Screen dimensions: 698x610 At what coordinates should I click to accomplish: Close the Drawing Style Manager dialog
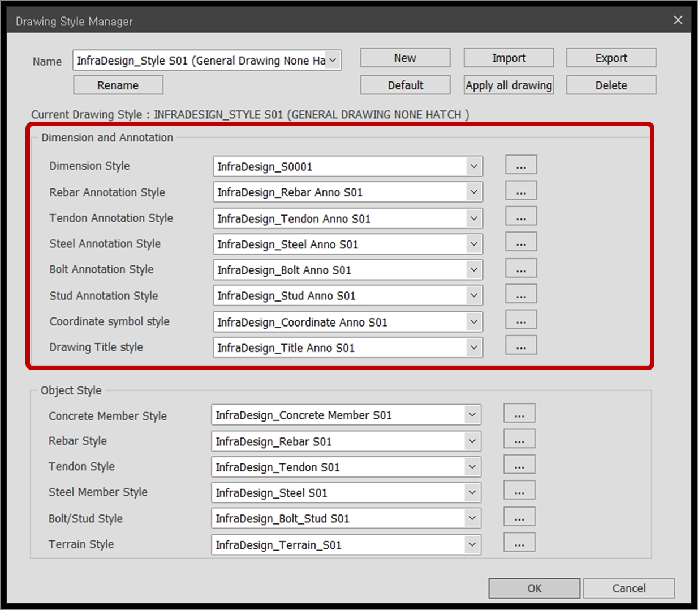(x=678, y=20)
